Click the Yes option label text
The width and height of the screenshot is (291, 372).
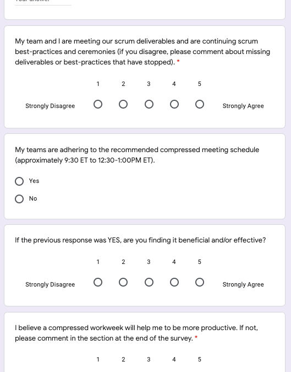[34, 181]
